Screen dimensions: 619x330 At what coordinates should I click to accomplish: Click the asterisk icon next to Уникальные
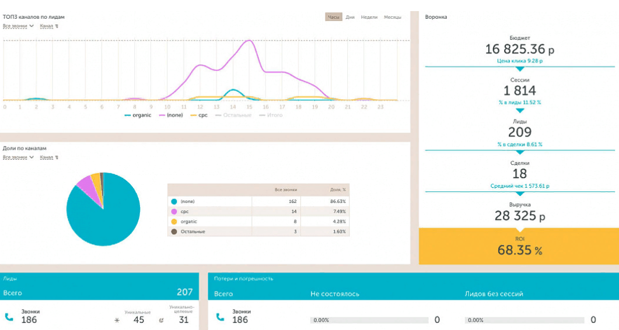point(117,320)
